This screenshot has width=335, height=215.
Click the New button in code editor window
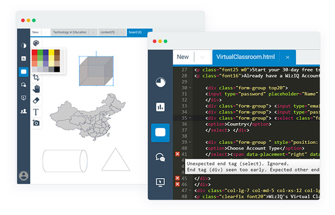(183, 57)
